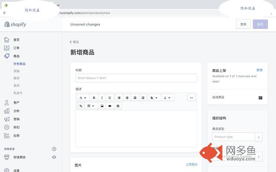Open 订单 orders in the sidebar

16,48
